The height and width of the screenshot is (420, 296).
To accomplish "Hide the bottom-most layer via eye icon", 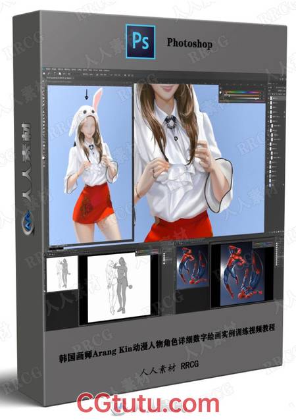I will 268,186.
